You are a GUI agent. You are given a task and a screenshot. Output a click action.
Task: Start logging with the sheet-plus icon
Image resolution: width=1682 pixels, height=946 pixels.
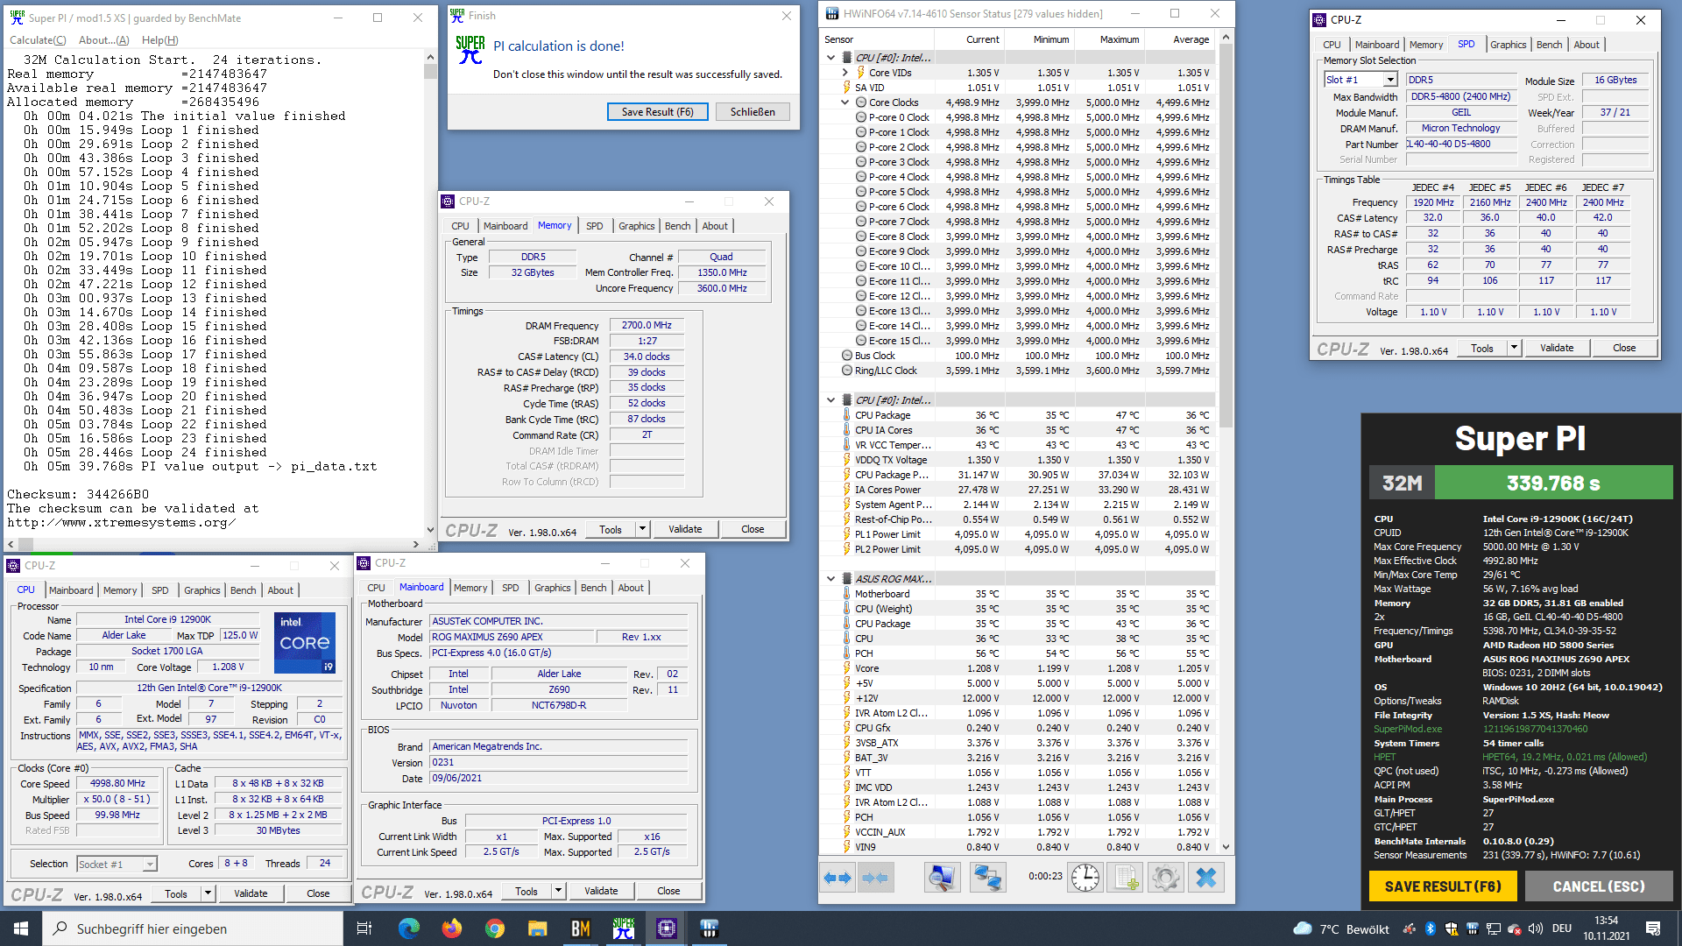[x=1127, y=878]
